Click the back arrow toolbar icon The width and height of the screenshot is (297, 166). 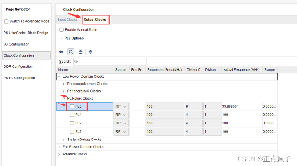click(x=61, y=52)
